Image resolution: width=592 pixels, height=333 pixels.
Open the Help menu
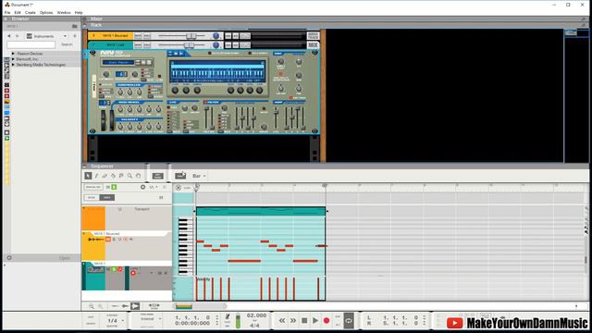pyautogui.click(x=79, y=12)
